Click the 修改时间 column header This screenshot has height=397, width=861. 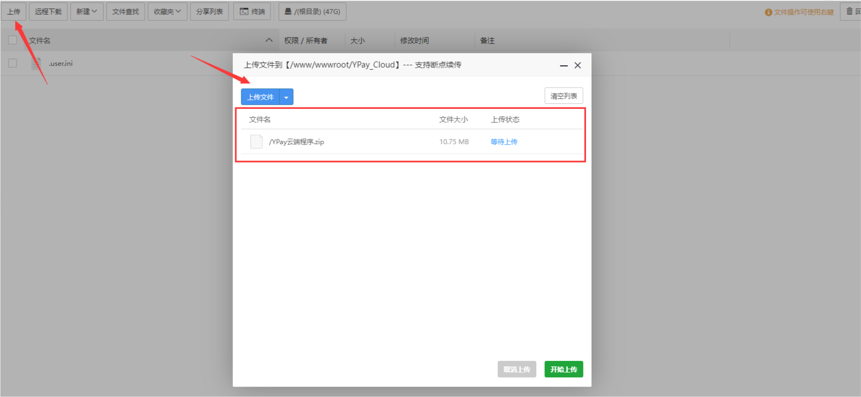415,40
